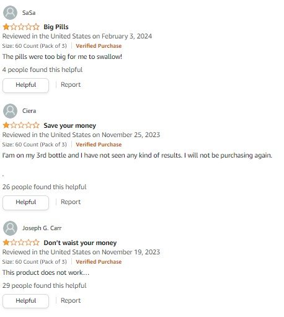Open the Big Pills review title
The image size is (284, 317).
(56, 27)
